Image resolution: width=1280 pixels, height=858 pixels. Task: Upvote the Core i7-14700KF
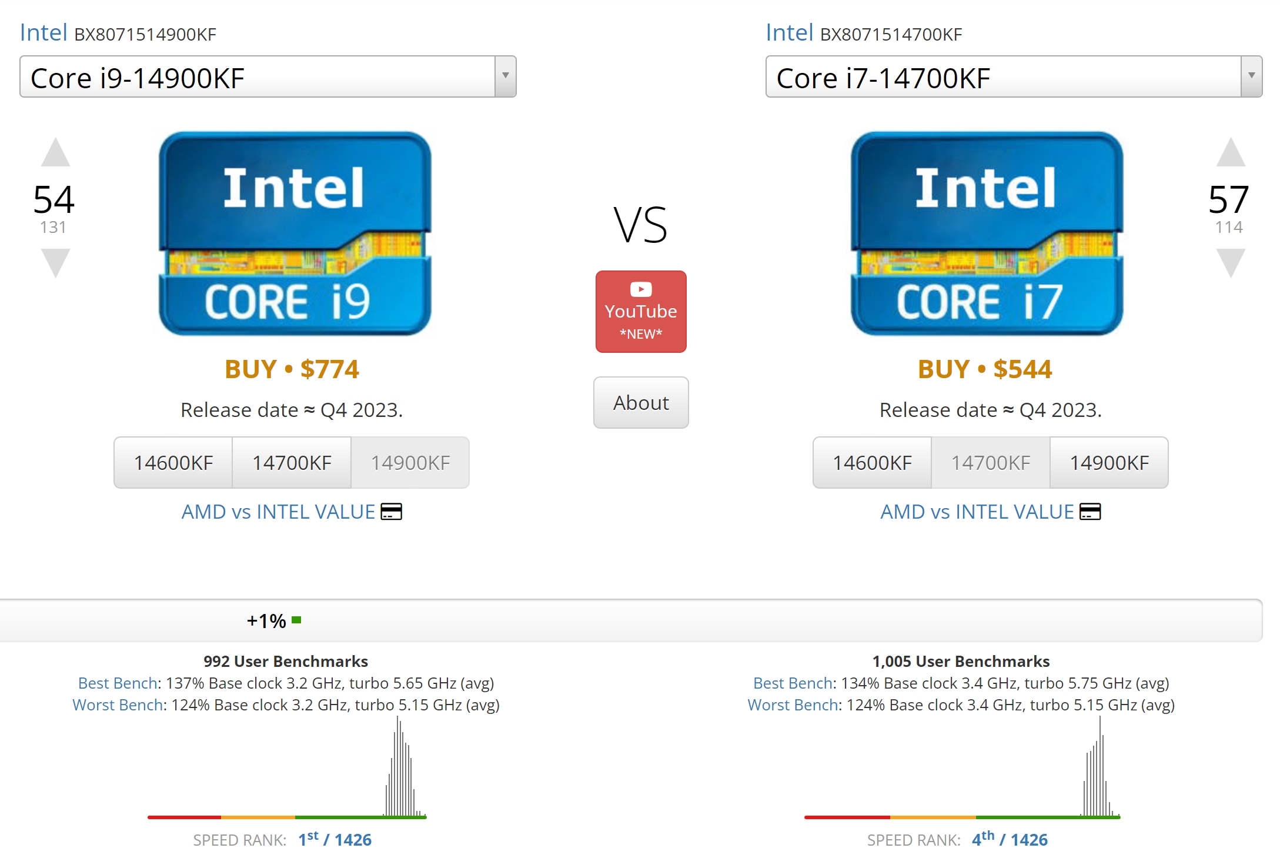[1231, 152]
